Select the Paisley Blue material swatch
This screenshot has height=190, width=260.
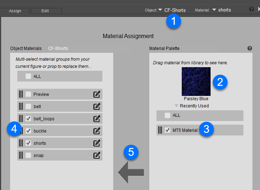click(x=196, y=81)
